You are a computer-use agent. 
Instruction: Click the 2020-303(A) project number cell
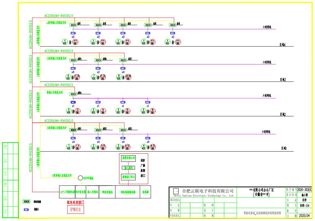click(304, 189)
